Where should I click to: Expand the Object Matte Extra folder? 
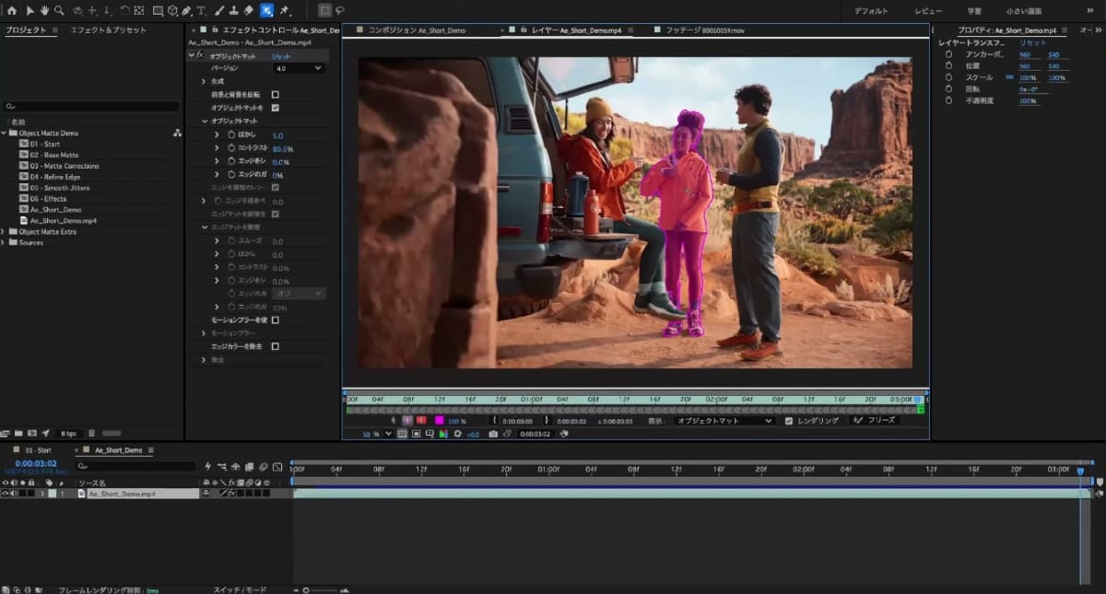[5, 232]
